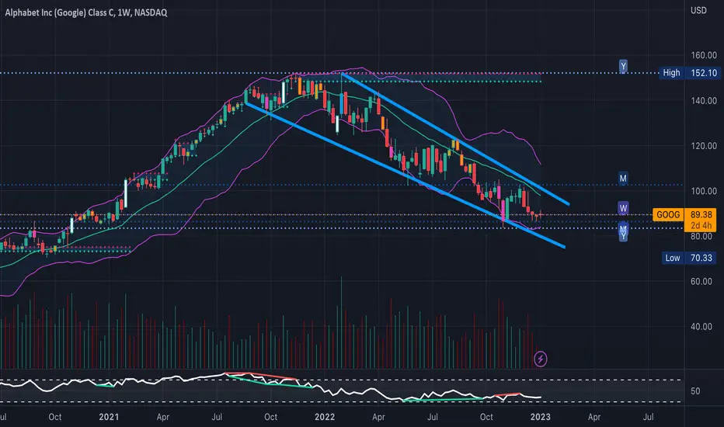Click the 2023 label on time axis
The image size is (724, 427).
coord(540,417)
